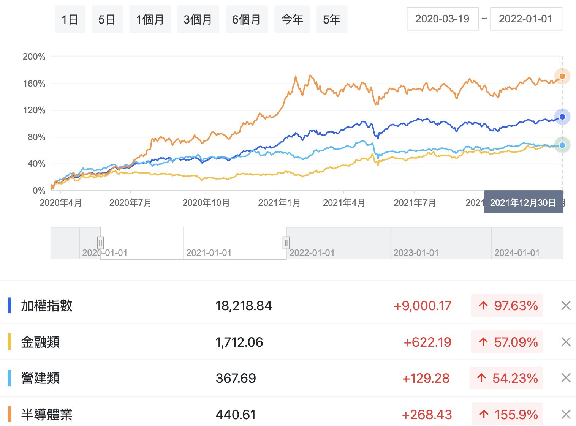
Task: Select the 1日 time range
Action: [x=70, y=19]
